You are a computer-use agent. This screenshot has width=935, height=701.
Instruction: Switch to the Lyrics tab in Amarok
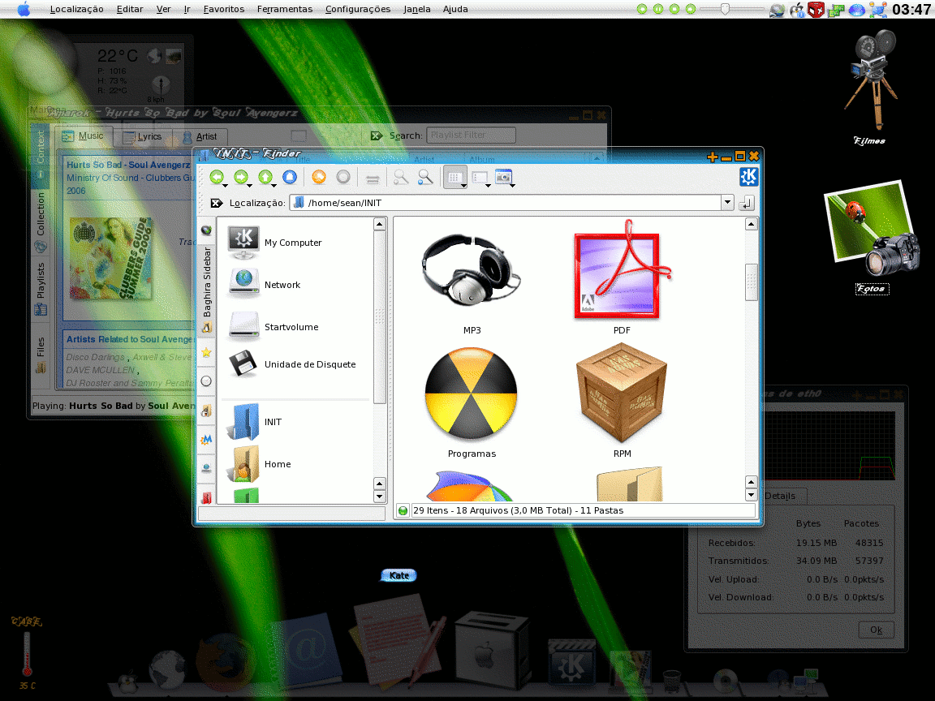tap(142, 136)
